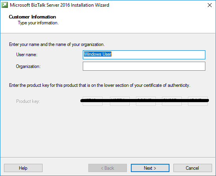Select the fourth product key box
Image resolution: width=216 pixels, height=176 pixels.
coord(172,101)
